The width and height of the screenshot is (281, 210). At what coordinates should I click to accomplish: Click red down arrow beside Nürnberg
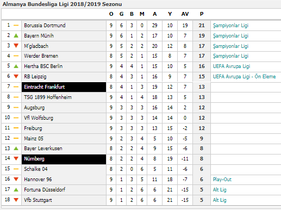point(16,158)
